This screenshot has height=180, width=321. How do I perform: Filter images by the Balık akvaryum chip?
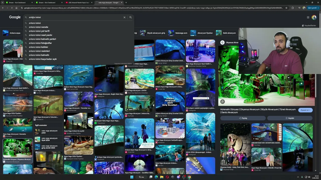pos(226,33)
